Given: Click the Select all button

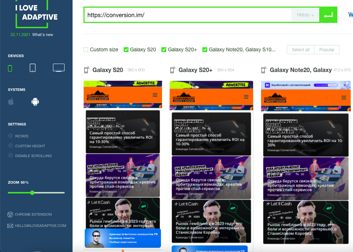Looking at the screenshot, I should 300,49.
